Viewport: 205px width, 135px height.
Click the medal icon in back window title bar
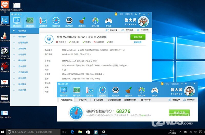click(116, 14)
